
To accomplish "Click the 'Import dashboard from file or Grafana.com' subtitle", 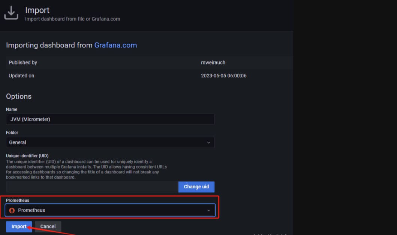I will 73,19.
